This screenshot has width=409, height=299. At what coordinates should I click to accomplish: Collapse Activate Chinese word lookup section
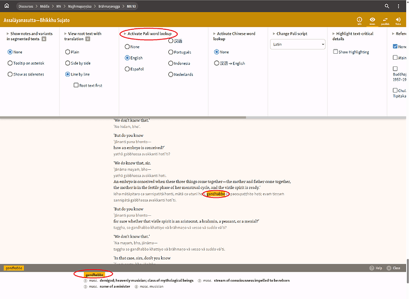tap(214, 33)
